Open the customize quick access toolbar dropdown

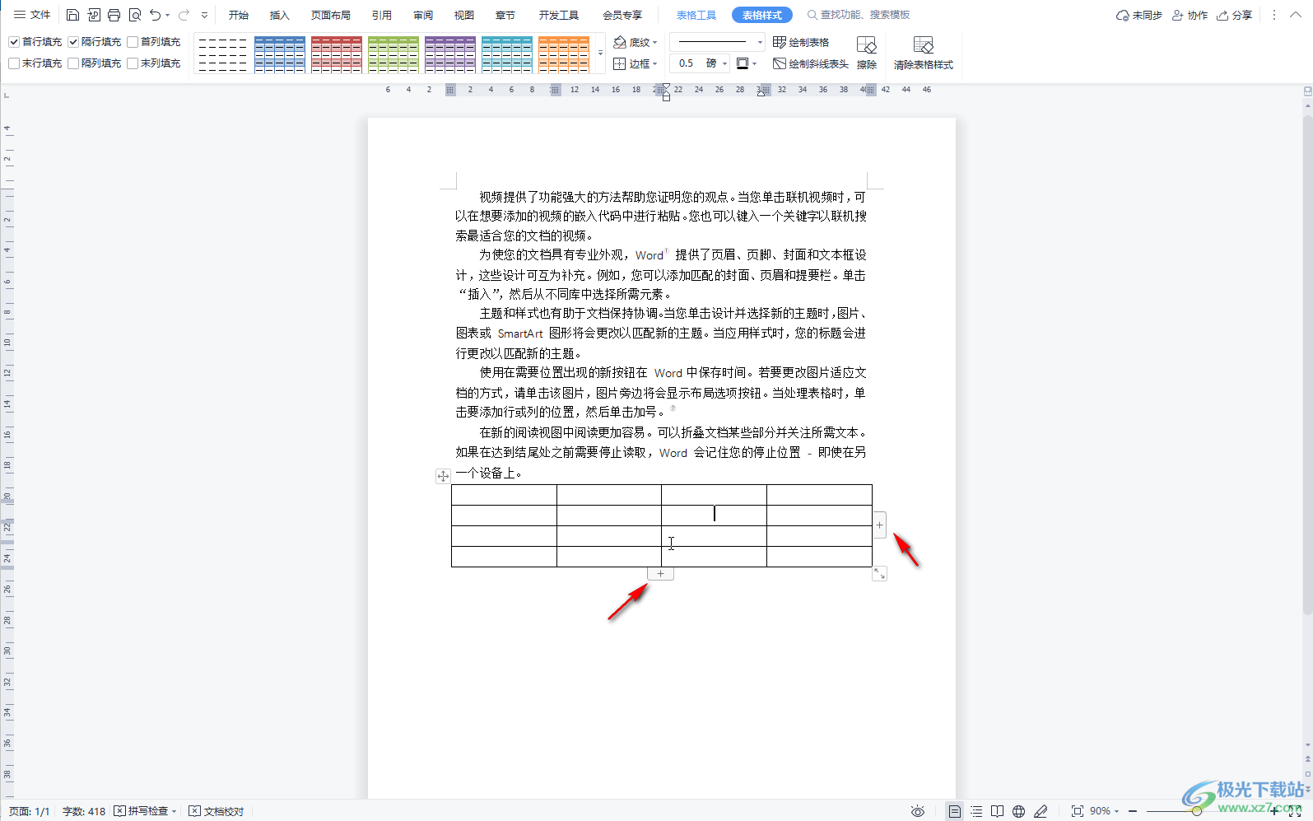204,15
